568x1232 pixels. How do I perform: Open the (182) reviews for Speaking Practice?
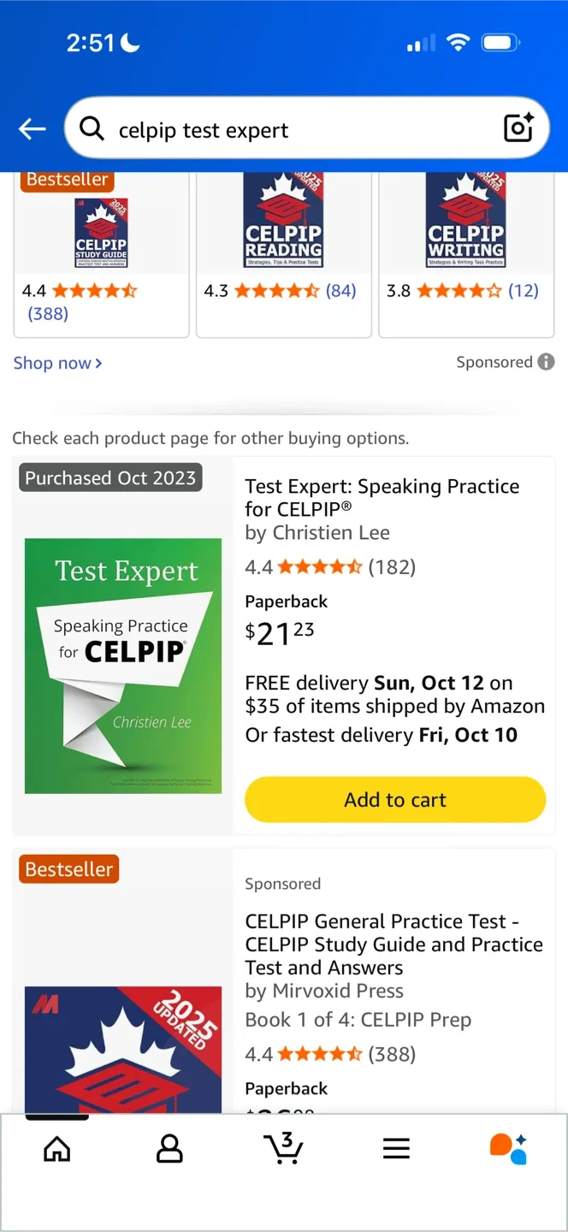(394, 566)
